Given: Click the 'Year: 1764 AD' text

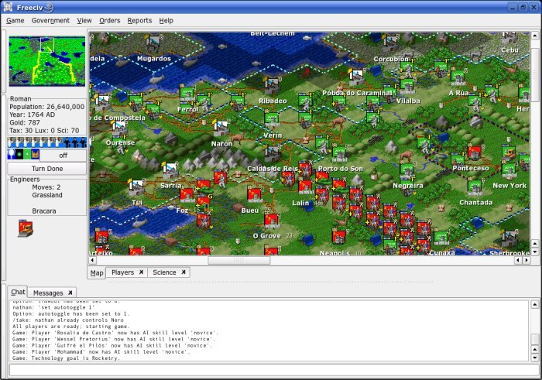Looking at the screenshot, I should coord(32,115).
